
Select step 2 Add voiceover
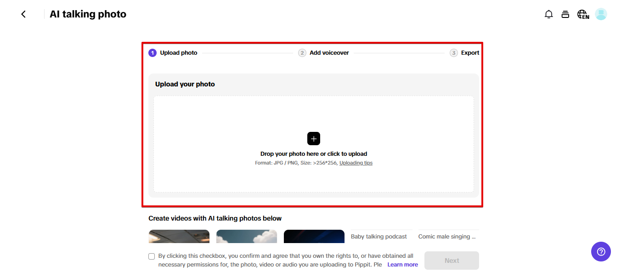click(302, 52)
